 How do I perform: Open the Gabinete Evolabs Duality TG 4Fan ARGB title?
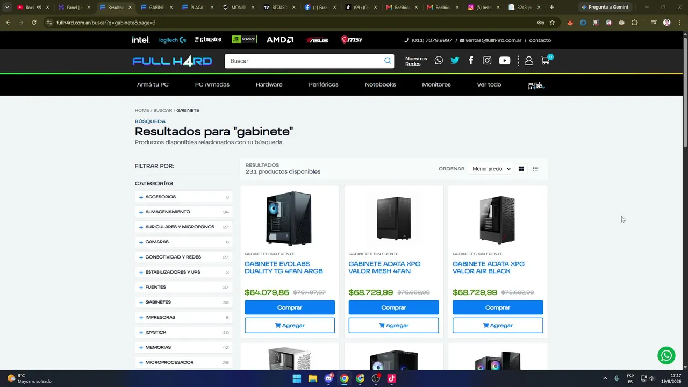pyautogui.click(x=284, y=268)
